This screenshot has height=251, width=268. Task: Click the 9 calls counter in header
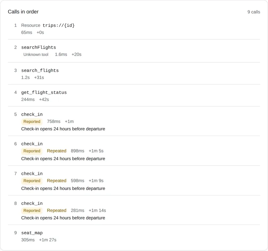[x=254, y=12]
